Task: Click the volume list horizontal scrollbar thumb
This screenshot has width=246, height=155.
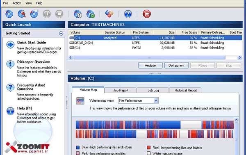Action: [149, 57]
